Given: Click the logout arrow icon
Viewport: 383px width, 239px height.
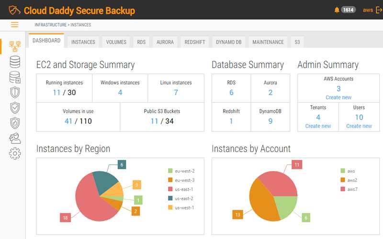Looking at the screenshot, I should click(379, 10).
